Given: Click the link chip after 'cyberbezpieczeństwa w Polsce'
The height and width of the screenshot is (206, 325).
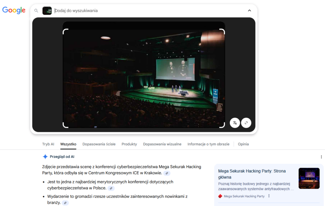Looking at the screenshot, I should (x=111, y=188).
